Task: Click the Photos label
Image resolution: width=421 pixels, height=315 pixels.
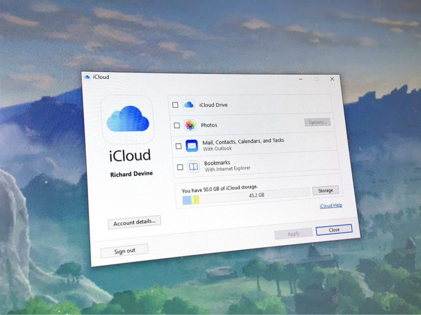Action: click(x=209, y=125)
